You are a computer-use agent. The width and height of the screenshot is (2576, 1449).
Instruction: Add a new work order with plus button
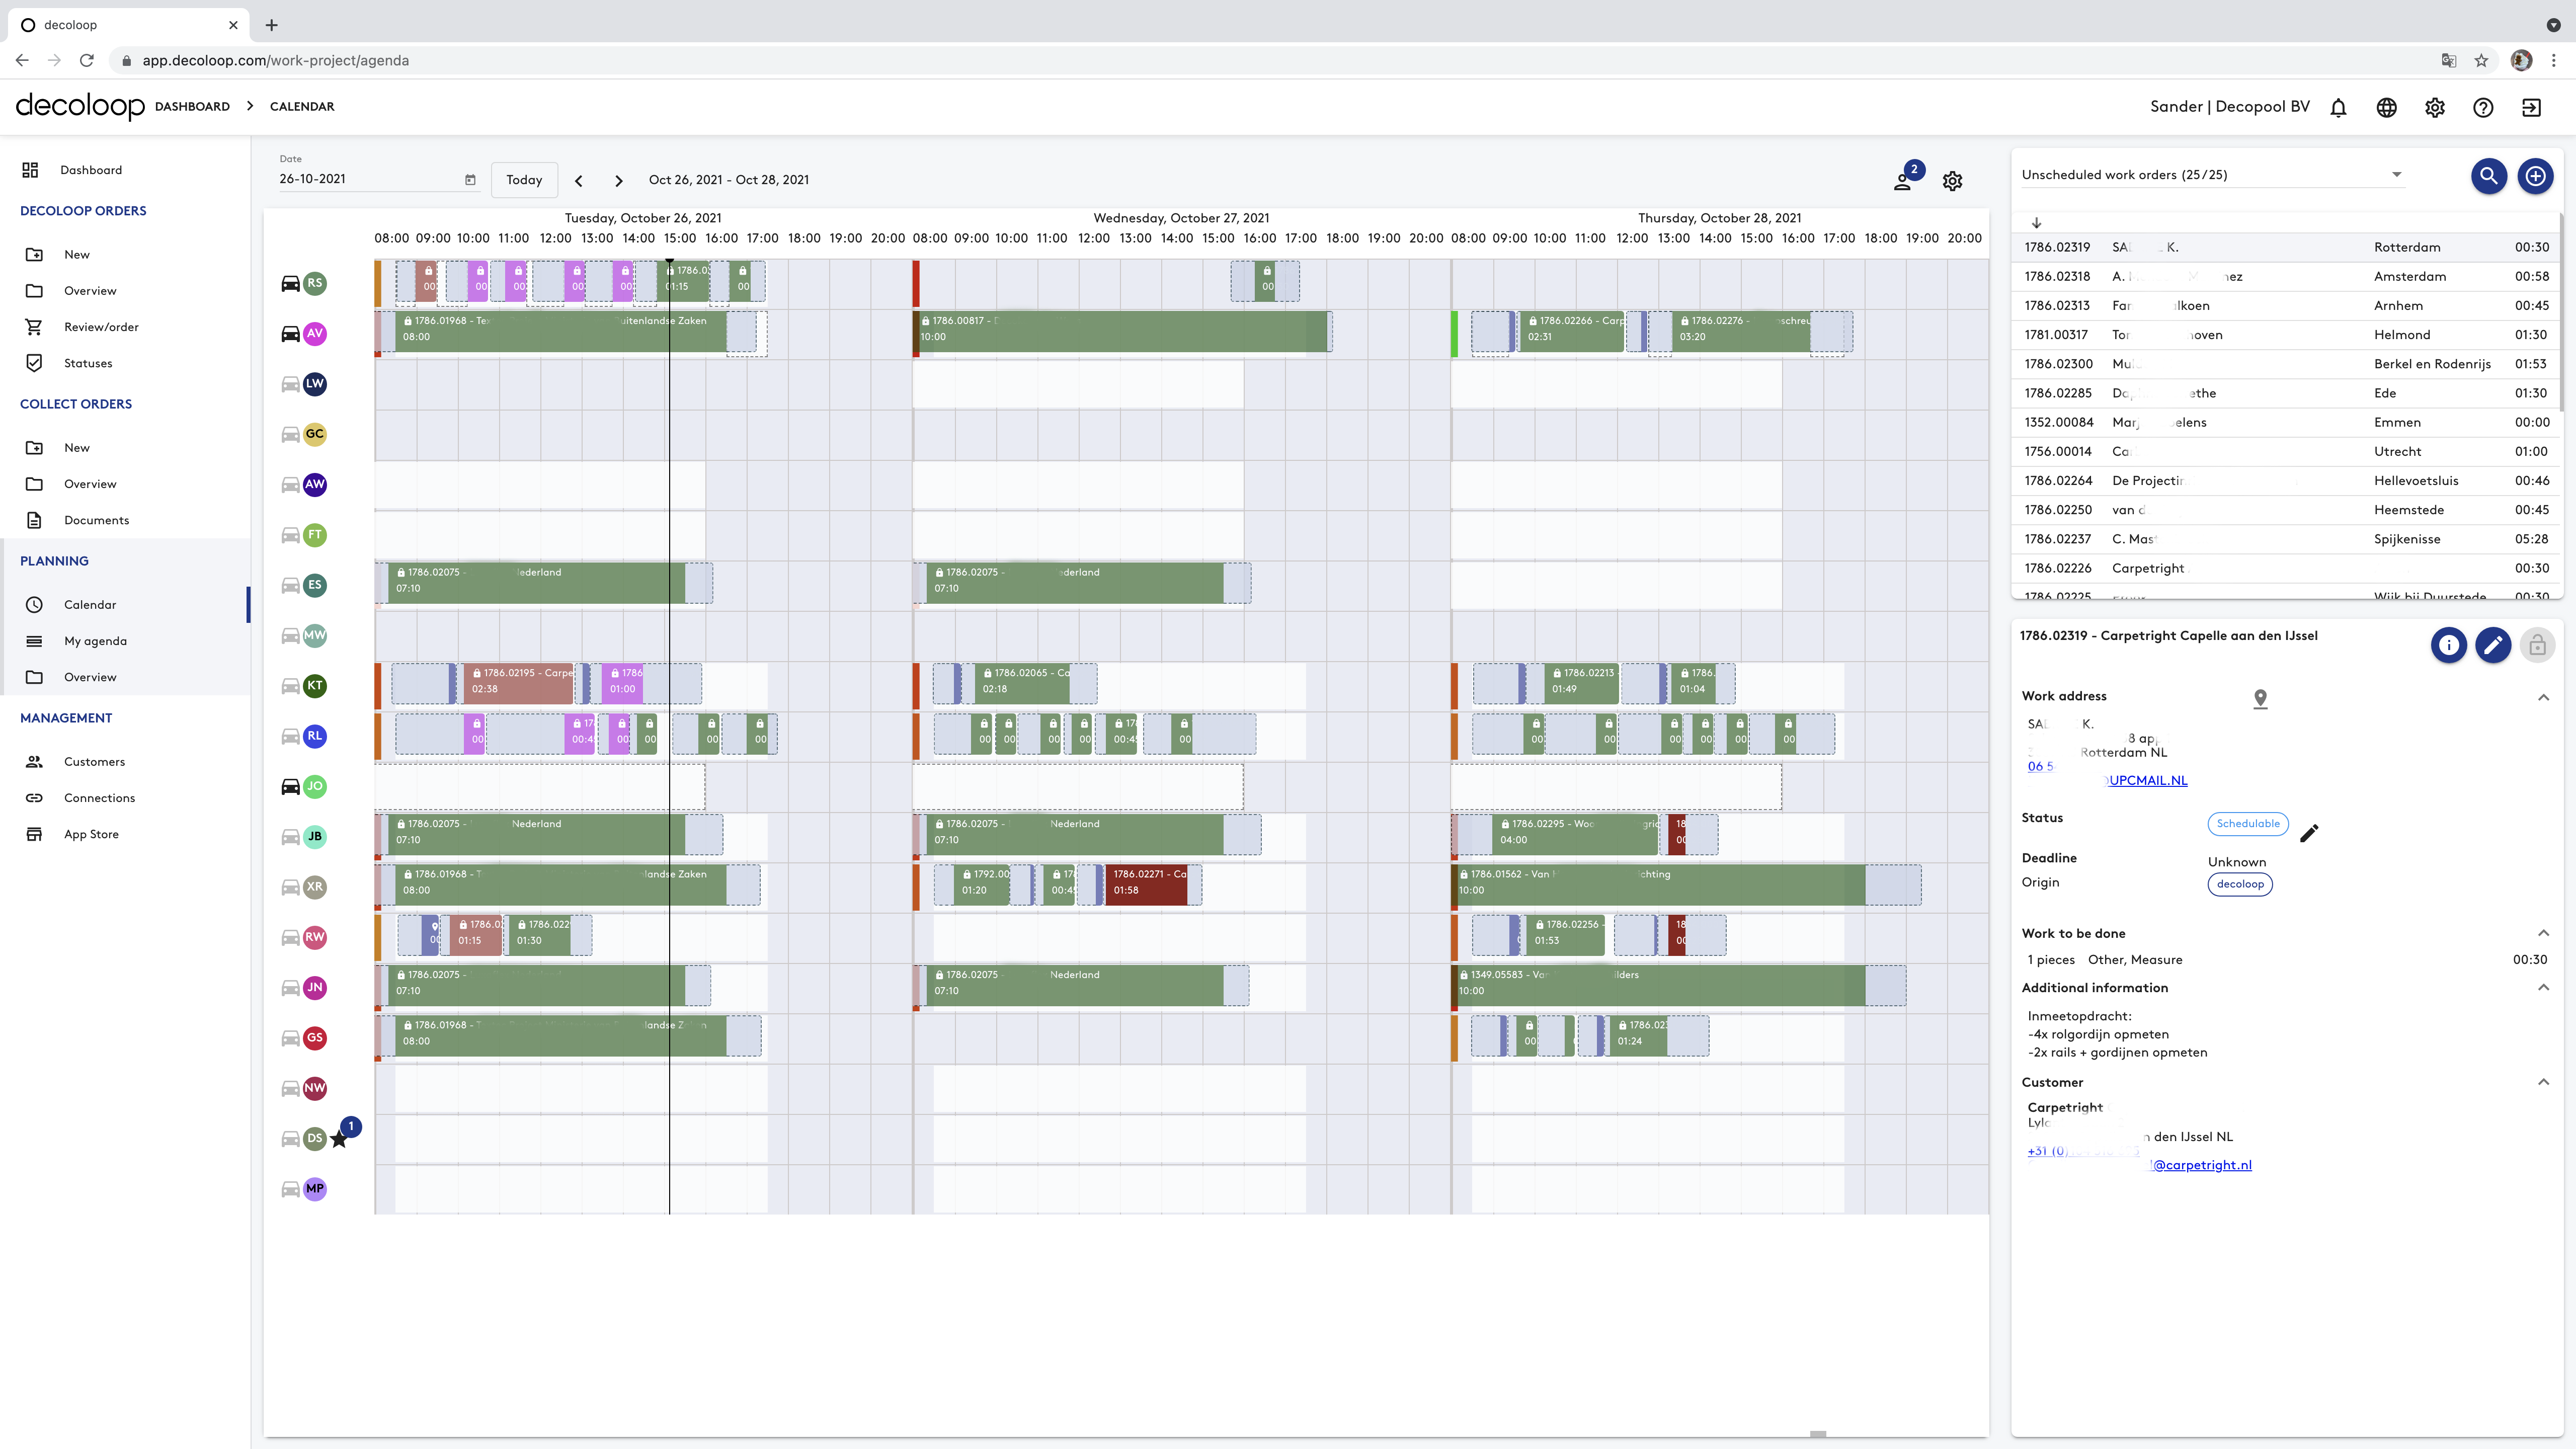coord(2535,176)
